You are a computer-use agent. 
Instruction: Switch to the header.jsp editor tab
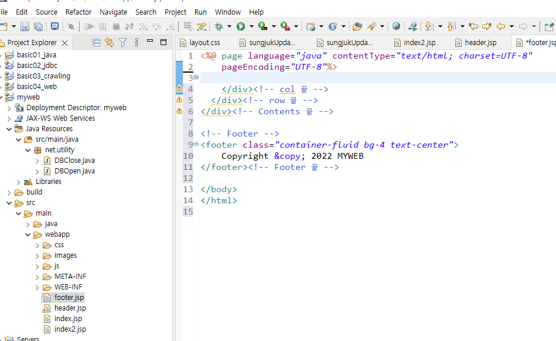[x=480, y=43]
